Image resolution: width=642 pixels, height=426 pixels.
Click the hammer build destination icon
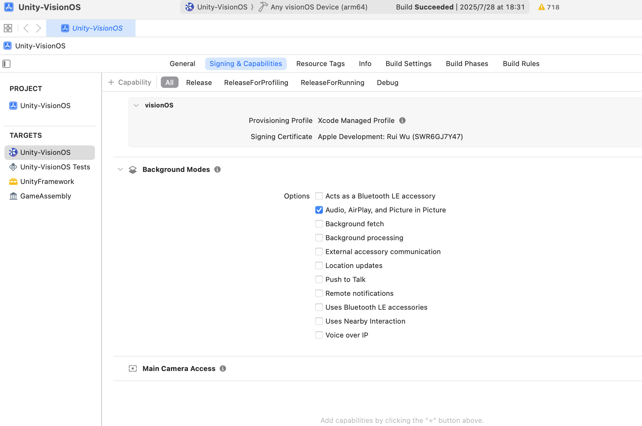pos(263,7)
